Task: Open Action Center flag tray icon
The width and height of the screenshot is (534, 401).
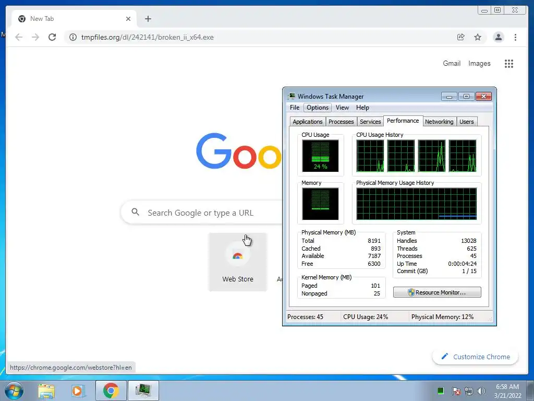Action: tap(456, 391)
